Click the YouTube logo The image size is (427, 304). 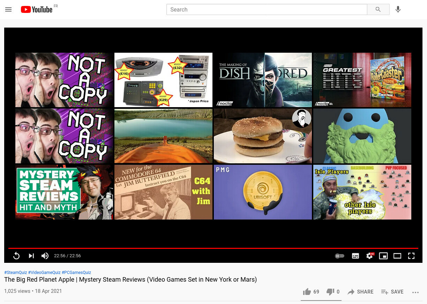point(37,9)
